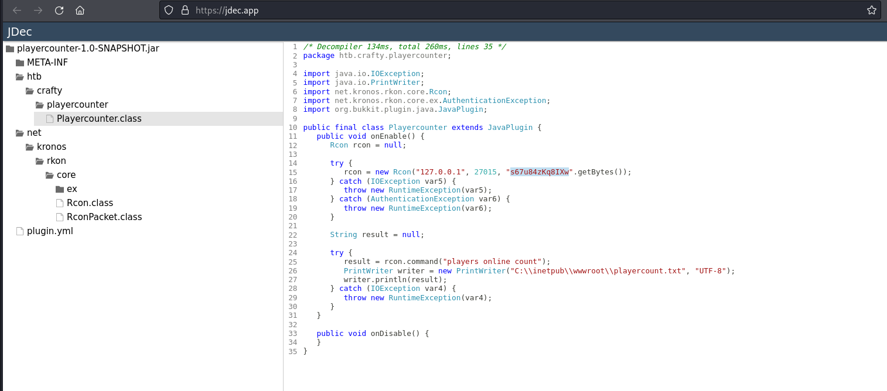Click writer.println(result) statement
The width and height of the screenshot is (887, 391).
coord(395,280)
